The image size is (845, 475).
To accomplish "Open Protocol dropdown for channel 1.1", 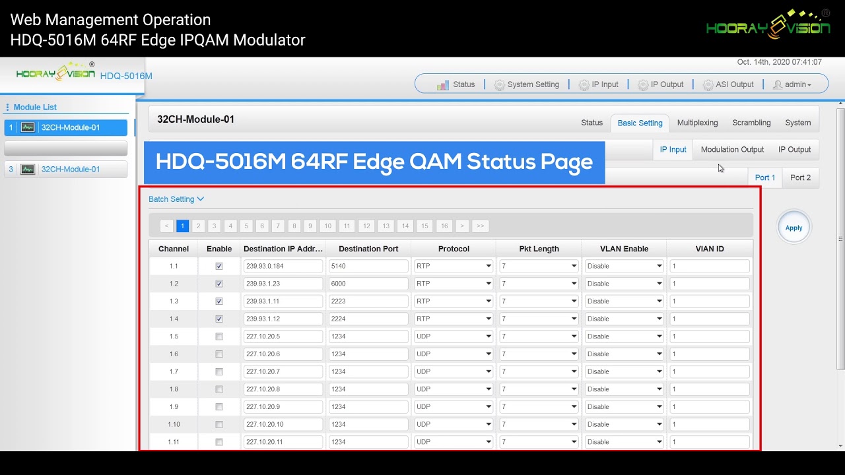I will click(x=453, y=266).
